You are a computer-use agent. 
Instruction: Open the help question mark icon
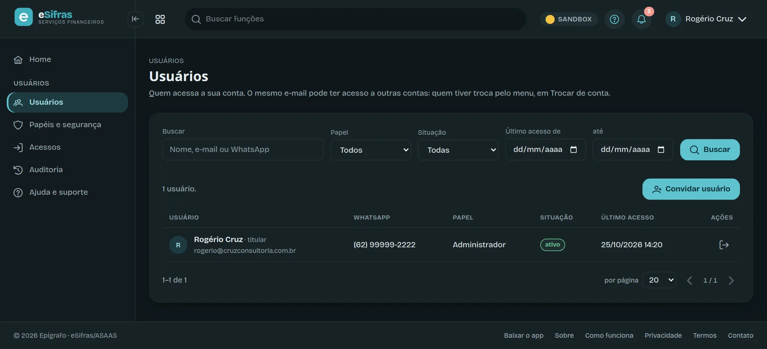coord(614,19)
